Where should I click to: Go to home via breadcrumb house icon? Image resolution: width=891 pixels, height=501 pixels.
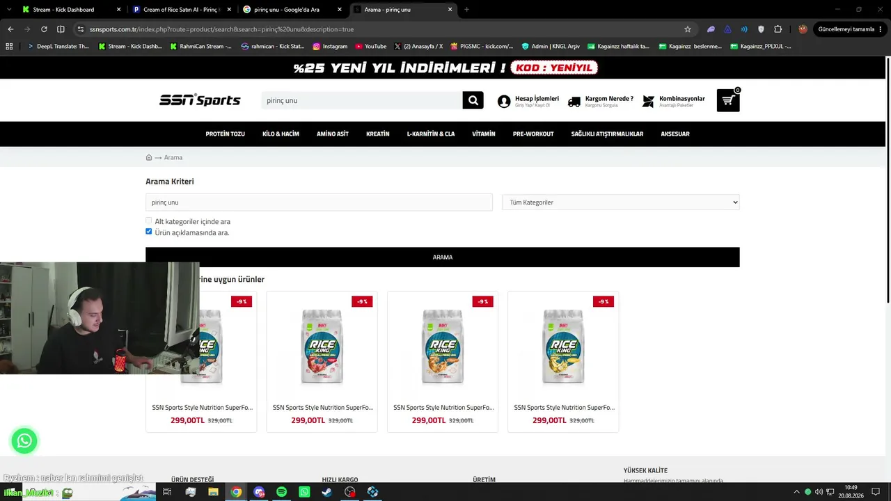(x=149, y=157)
